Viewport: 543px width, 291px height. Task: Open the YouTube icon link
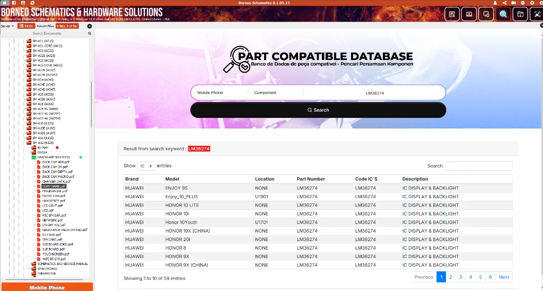point(23,3)
